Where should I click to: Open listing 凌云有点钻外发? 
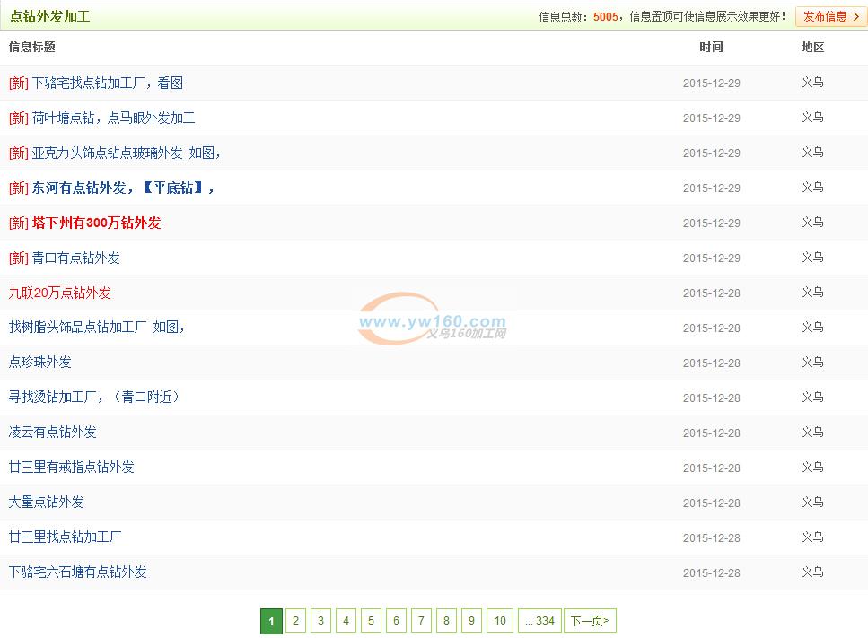[x=53, y=432]
